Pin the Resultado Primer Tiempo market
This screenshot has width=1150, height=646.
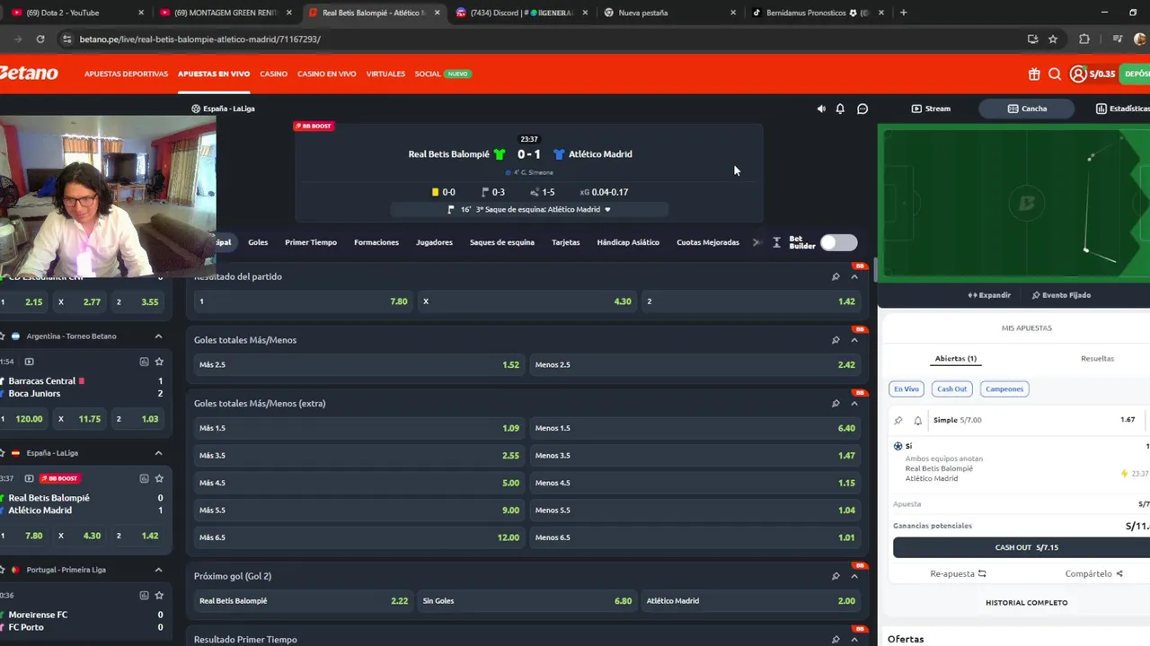[836, 640]
